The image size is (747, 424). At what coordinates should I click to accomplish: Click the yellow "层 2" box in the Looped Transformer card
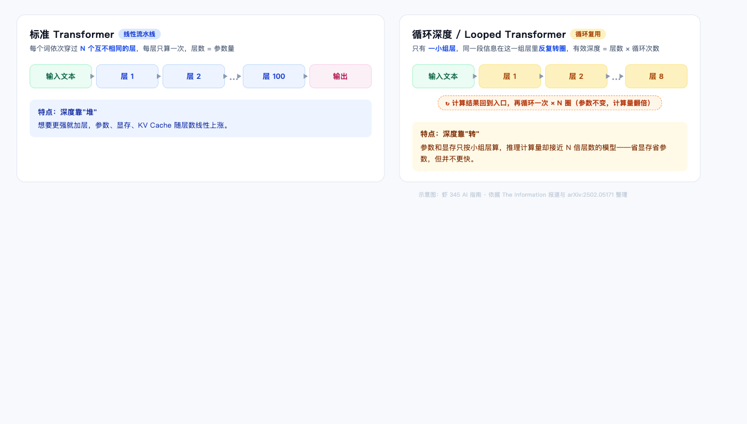pyautogui.click(x=576, y=76)
